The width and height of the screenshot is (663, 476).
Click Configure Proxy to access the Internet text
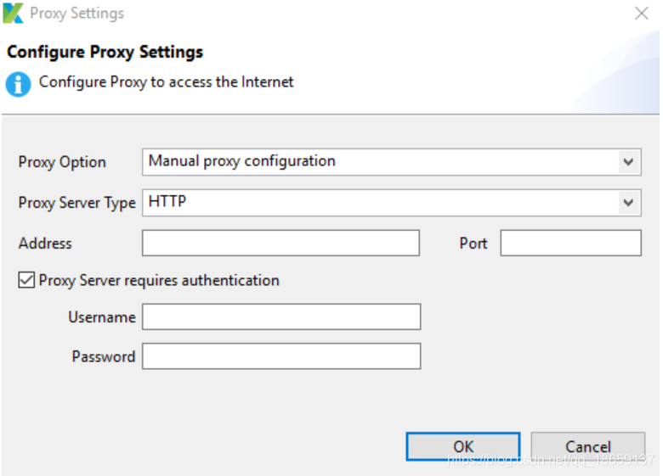pos(166,81)
